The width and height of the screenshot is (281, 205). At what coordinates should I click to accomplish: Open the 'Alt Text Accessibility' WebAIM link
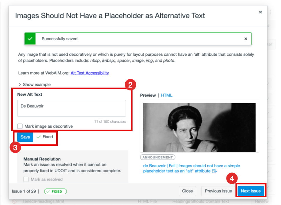(x=90, y=73)
